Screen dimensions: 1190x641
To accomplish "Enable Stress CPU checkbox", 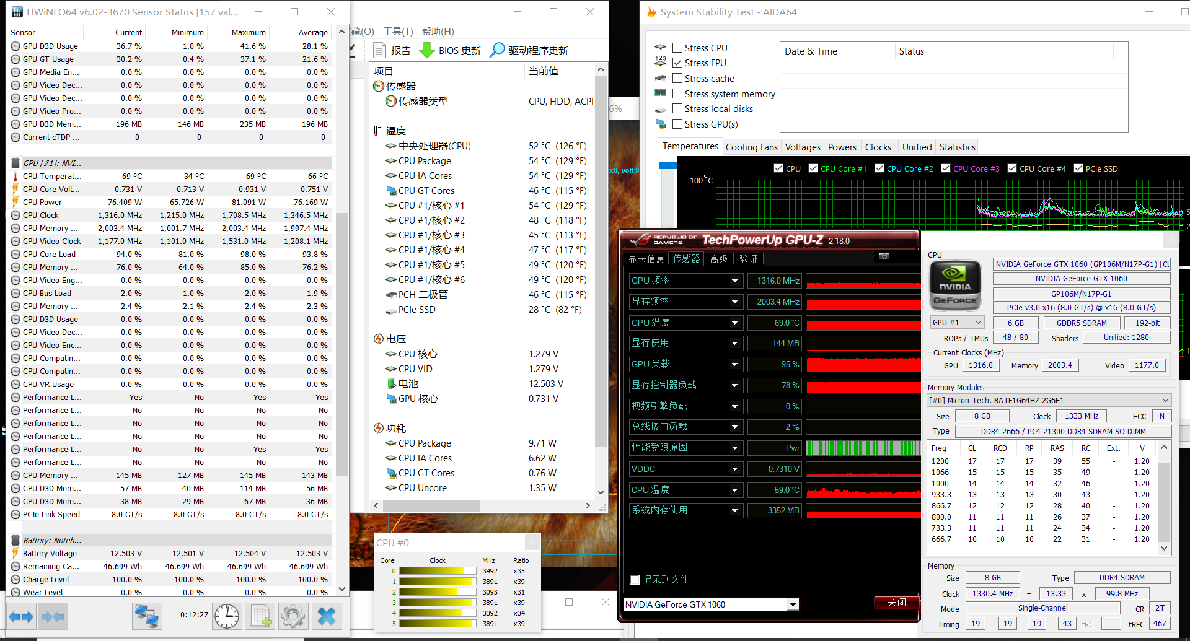I will point(677,48).
